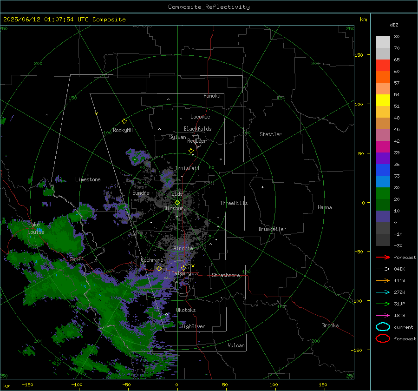Click the red forecast ellipse in legend

pyautogui.click(x=383, y=338)
